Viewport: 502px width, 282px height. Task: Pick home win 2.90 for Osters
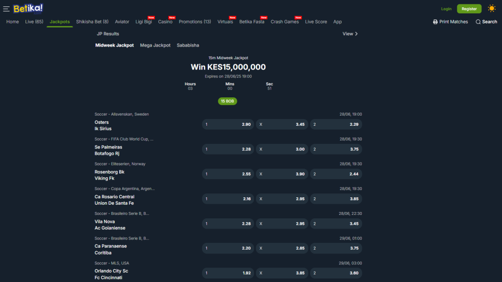[228, 124]
